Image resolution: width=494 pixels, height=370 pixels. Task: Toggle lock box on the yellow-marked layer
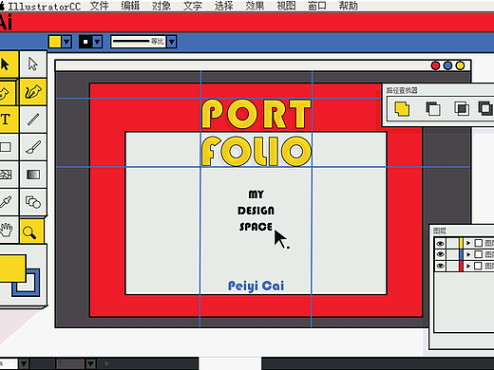click(452, 243)
